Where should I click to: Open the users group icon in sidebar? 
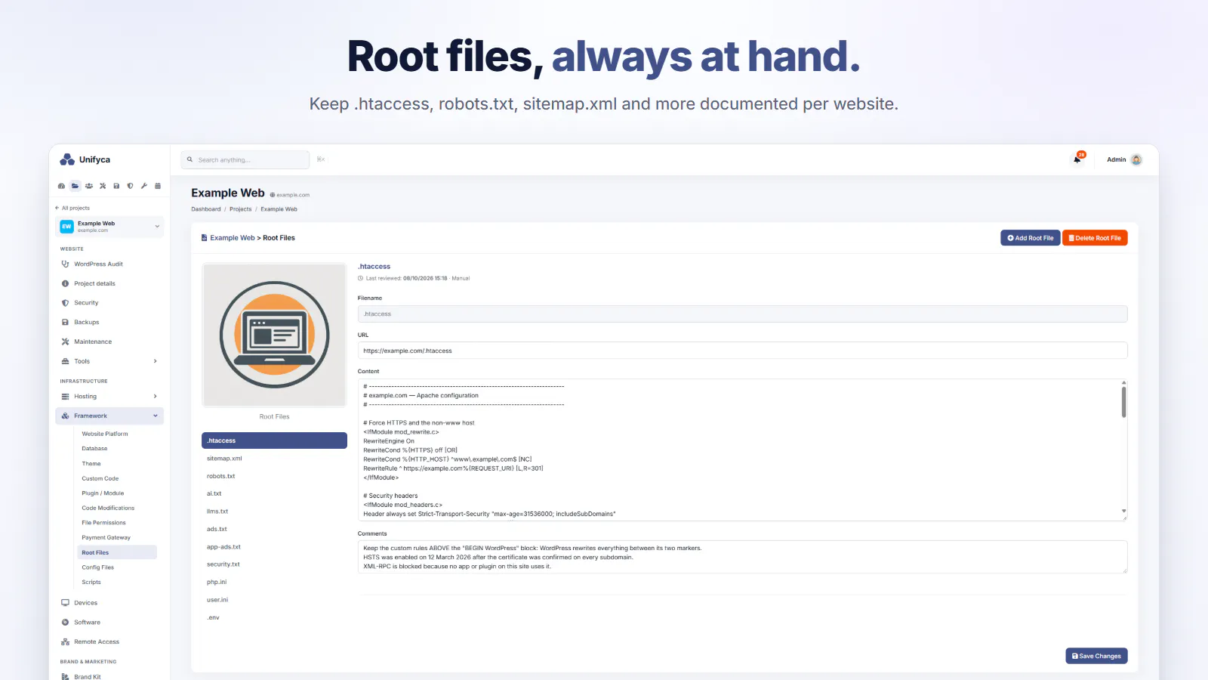pos(89,186)
